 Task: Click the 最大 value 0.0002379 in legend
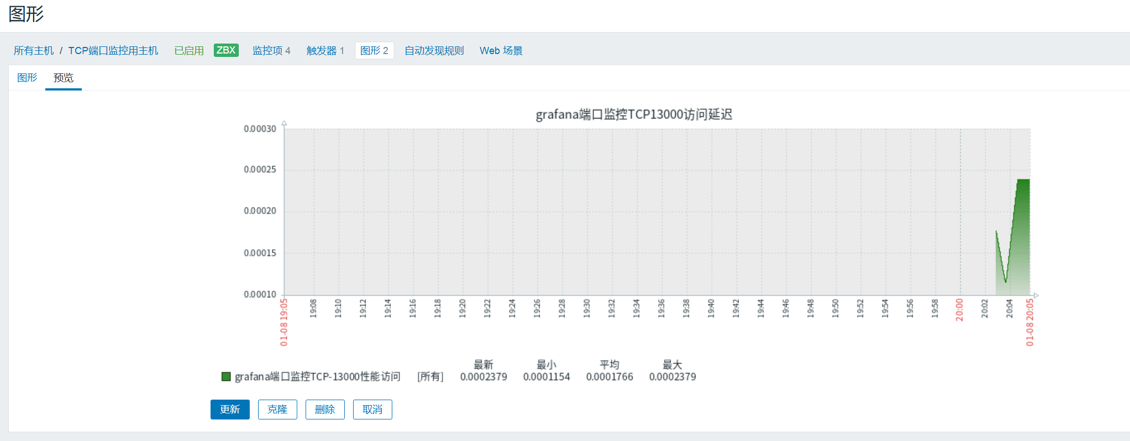pyautogui.click(x=672, y=377)
